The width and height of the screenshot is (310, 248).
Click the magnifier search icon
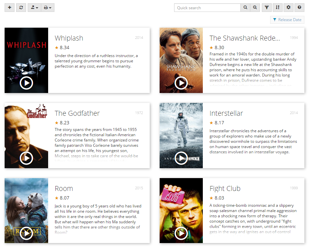point(245,8)
